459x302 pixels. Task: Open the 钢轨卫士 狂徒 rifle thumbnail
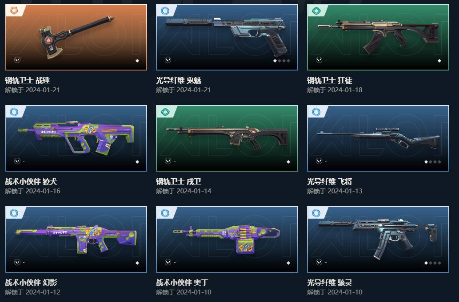[378, 37]
